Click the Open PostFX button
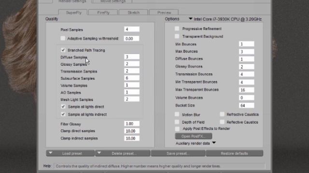Viewport: 309px width, 173px height. pyautogui.click(x=194, y=136)
